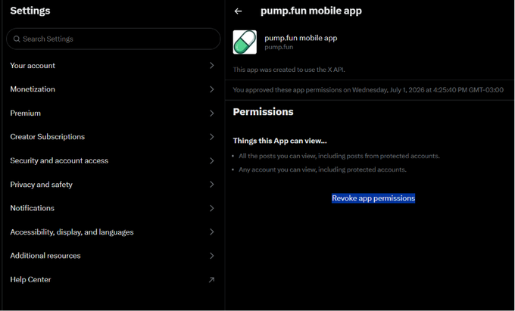
Task: Click chevron beside Privacy and safety
Action: coord(212,185)
